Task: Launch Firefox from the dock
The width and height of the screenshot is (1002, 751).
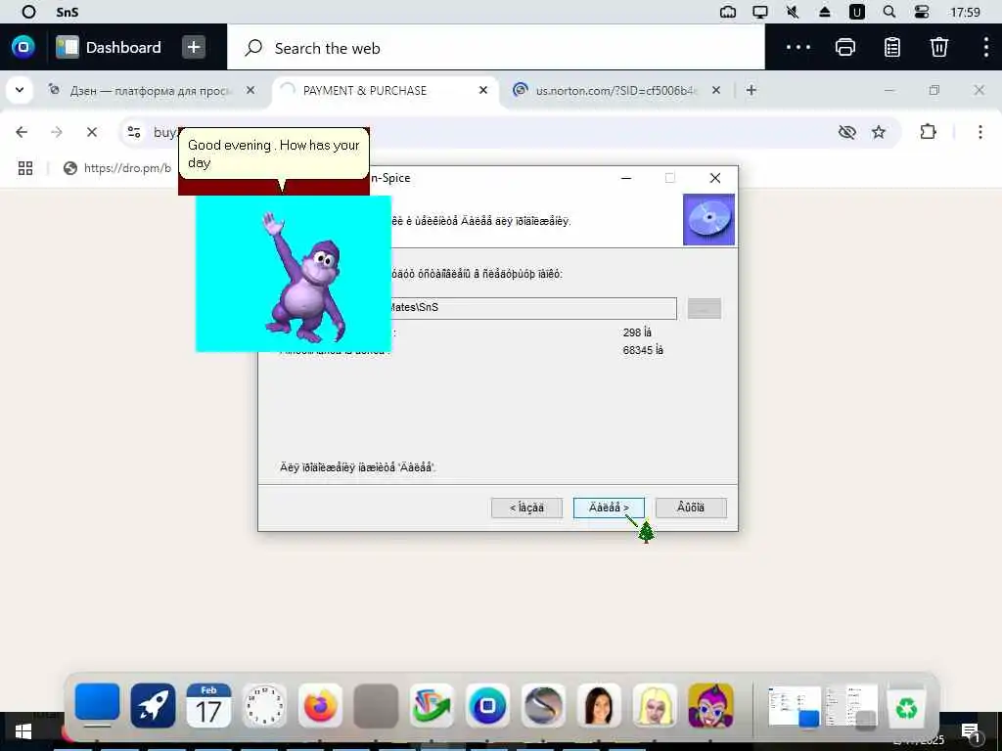Action: (x=320, y=706)
